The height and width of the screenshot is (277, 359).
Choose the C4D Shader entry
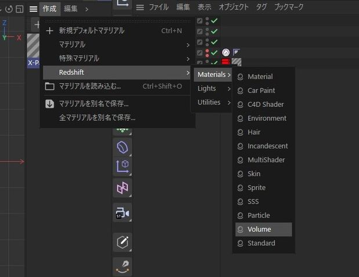[x=263, y=105]
